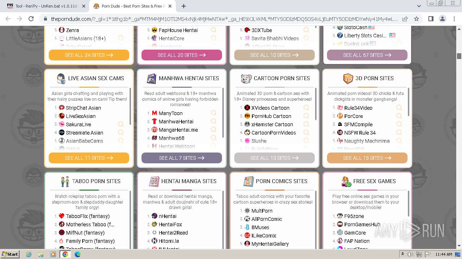The height and width of the screenshot is (259, 462).
Task: Click the magnifier icon next to Rule34Video
Action: (x=399, y=108)
